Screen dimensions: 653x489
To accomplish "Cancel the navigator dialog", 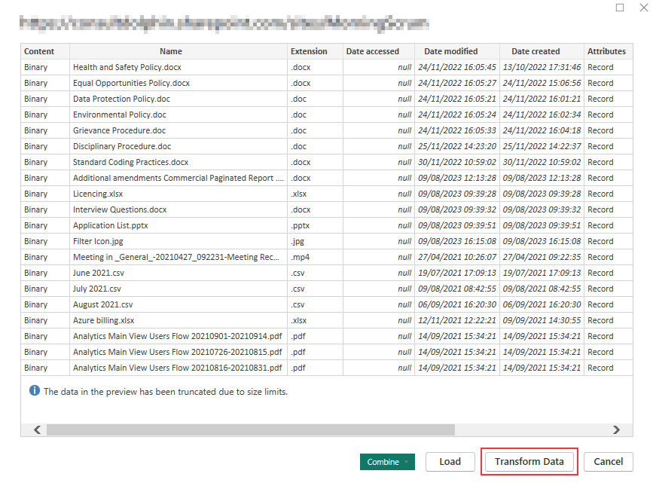I will [608, 462].
